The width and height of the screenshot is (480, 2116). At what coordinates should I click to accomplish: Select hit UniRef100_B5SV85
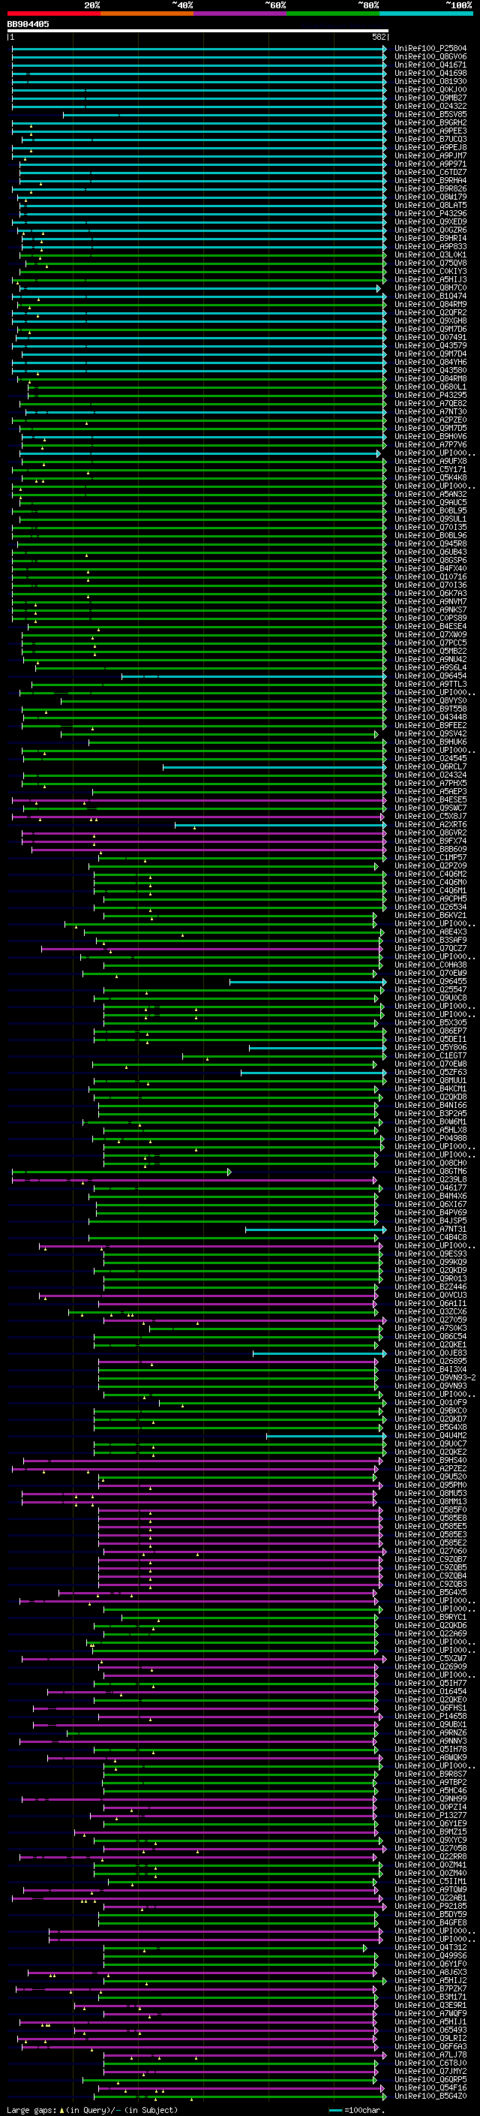(430, 114)
